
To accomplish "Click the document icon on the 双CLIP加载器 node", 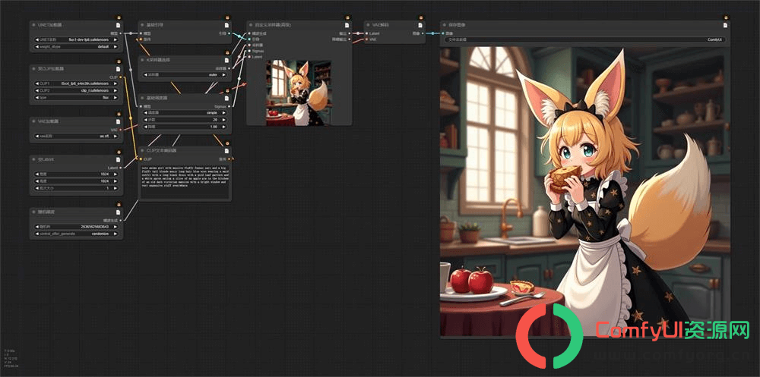I will (x=118, y=69).
